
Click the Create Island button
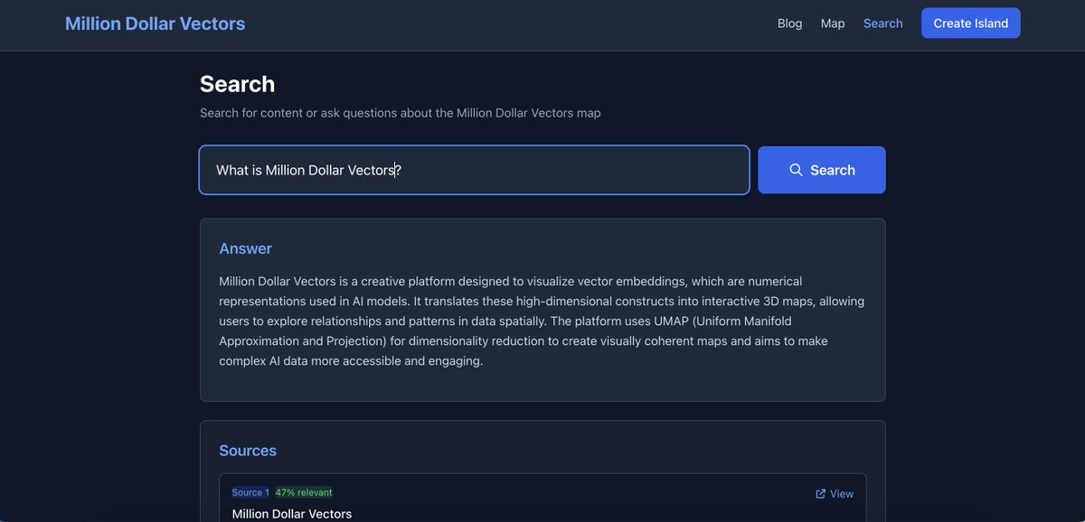[970, 23]
